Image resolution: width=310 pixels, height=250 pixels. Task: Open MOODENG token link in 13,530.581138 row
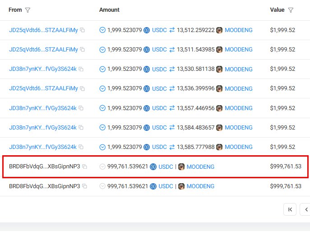(239, 69)
